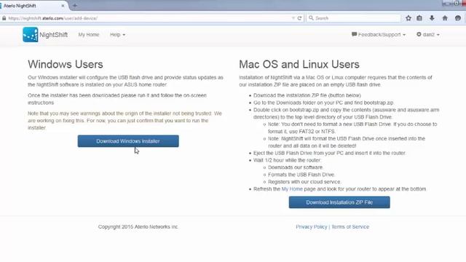
Task: Show URL history dropdown arrow in address bar
Action: (x=293, y=18)
